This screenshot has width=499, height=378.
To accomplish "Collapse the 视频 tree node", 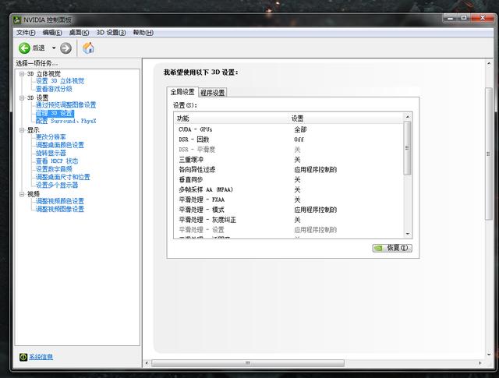I will [x=22, y=194].
